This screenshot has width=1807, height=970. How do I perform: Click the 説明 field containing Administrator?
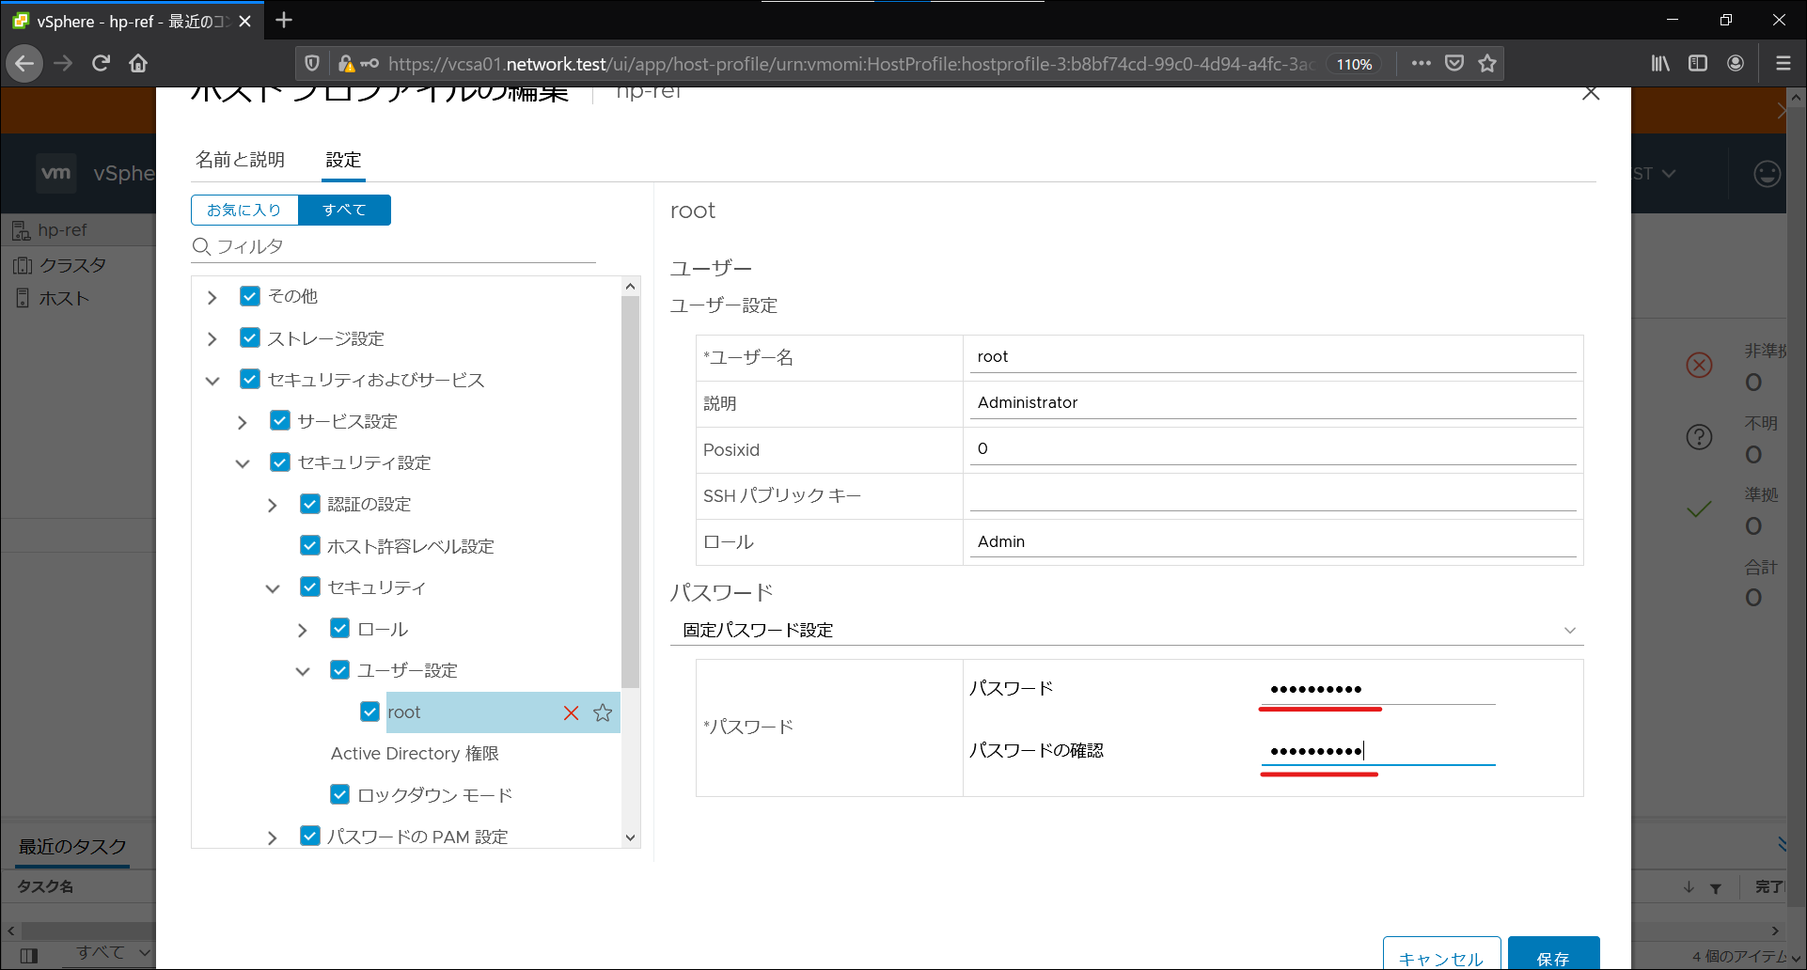[1273, 403]
